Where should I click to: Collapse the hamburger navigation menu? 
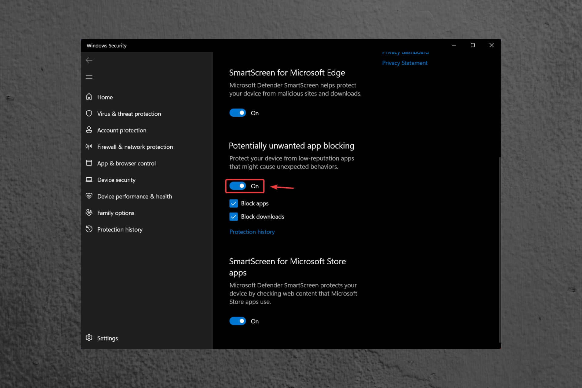(89, 77)
